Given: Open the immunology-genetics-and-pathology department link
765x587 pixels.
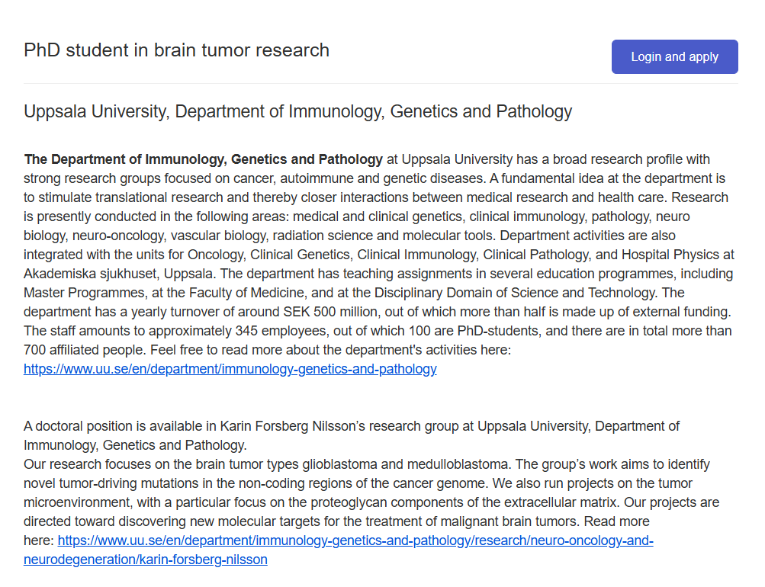Looking at the screenshot, I should 230,368.
